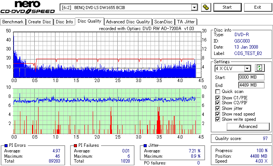Image resolution: width=273 pixels, height=166 pixels.
Task: Click the Start position field 0000 MB
Action: (x=251, y=77)
